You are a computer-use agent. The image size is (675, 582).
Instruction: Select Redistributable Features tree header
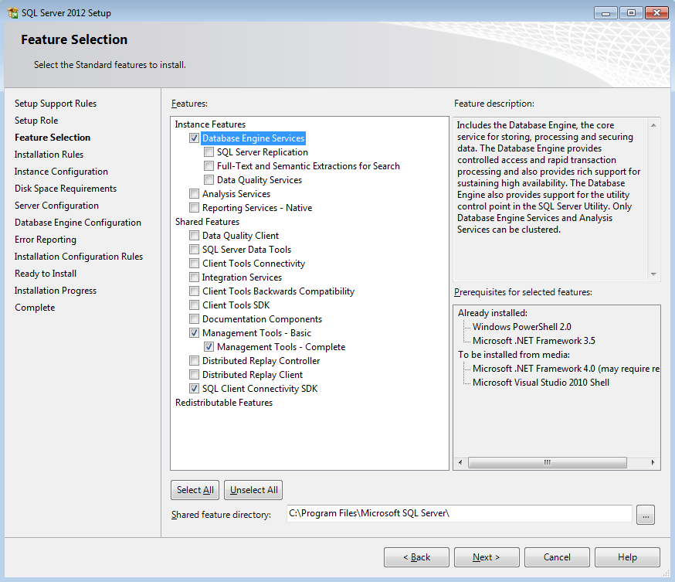(x=224, y=403)
